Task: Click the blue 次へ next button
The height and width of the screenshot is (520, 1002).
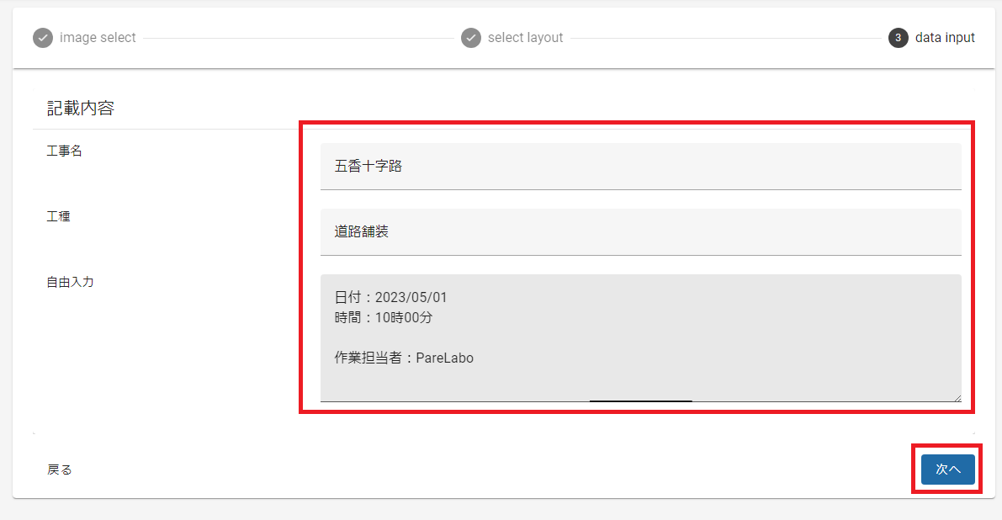Action: tap(947, 470)
